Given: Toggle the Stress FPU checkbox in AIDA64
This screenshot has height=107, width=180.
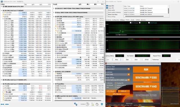Looking at the screenshot, I should (107, 8).
